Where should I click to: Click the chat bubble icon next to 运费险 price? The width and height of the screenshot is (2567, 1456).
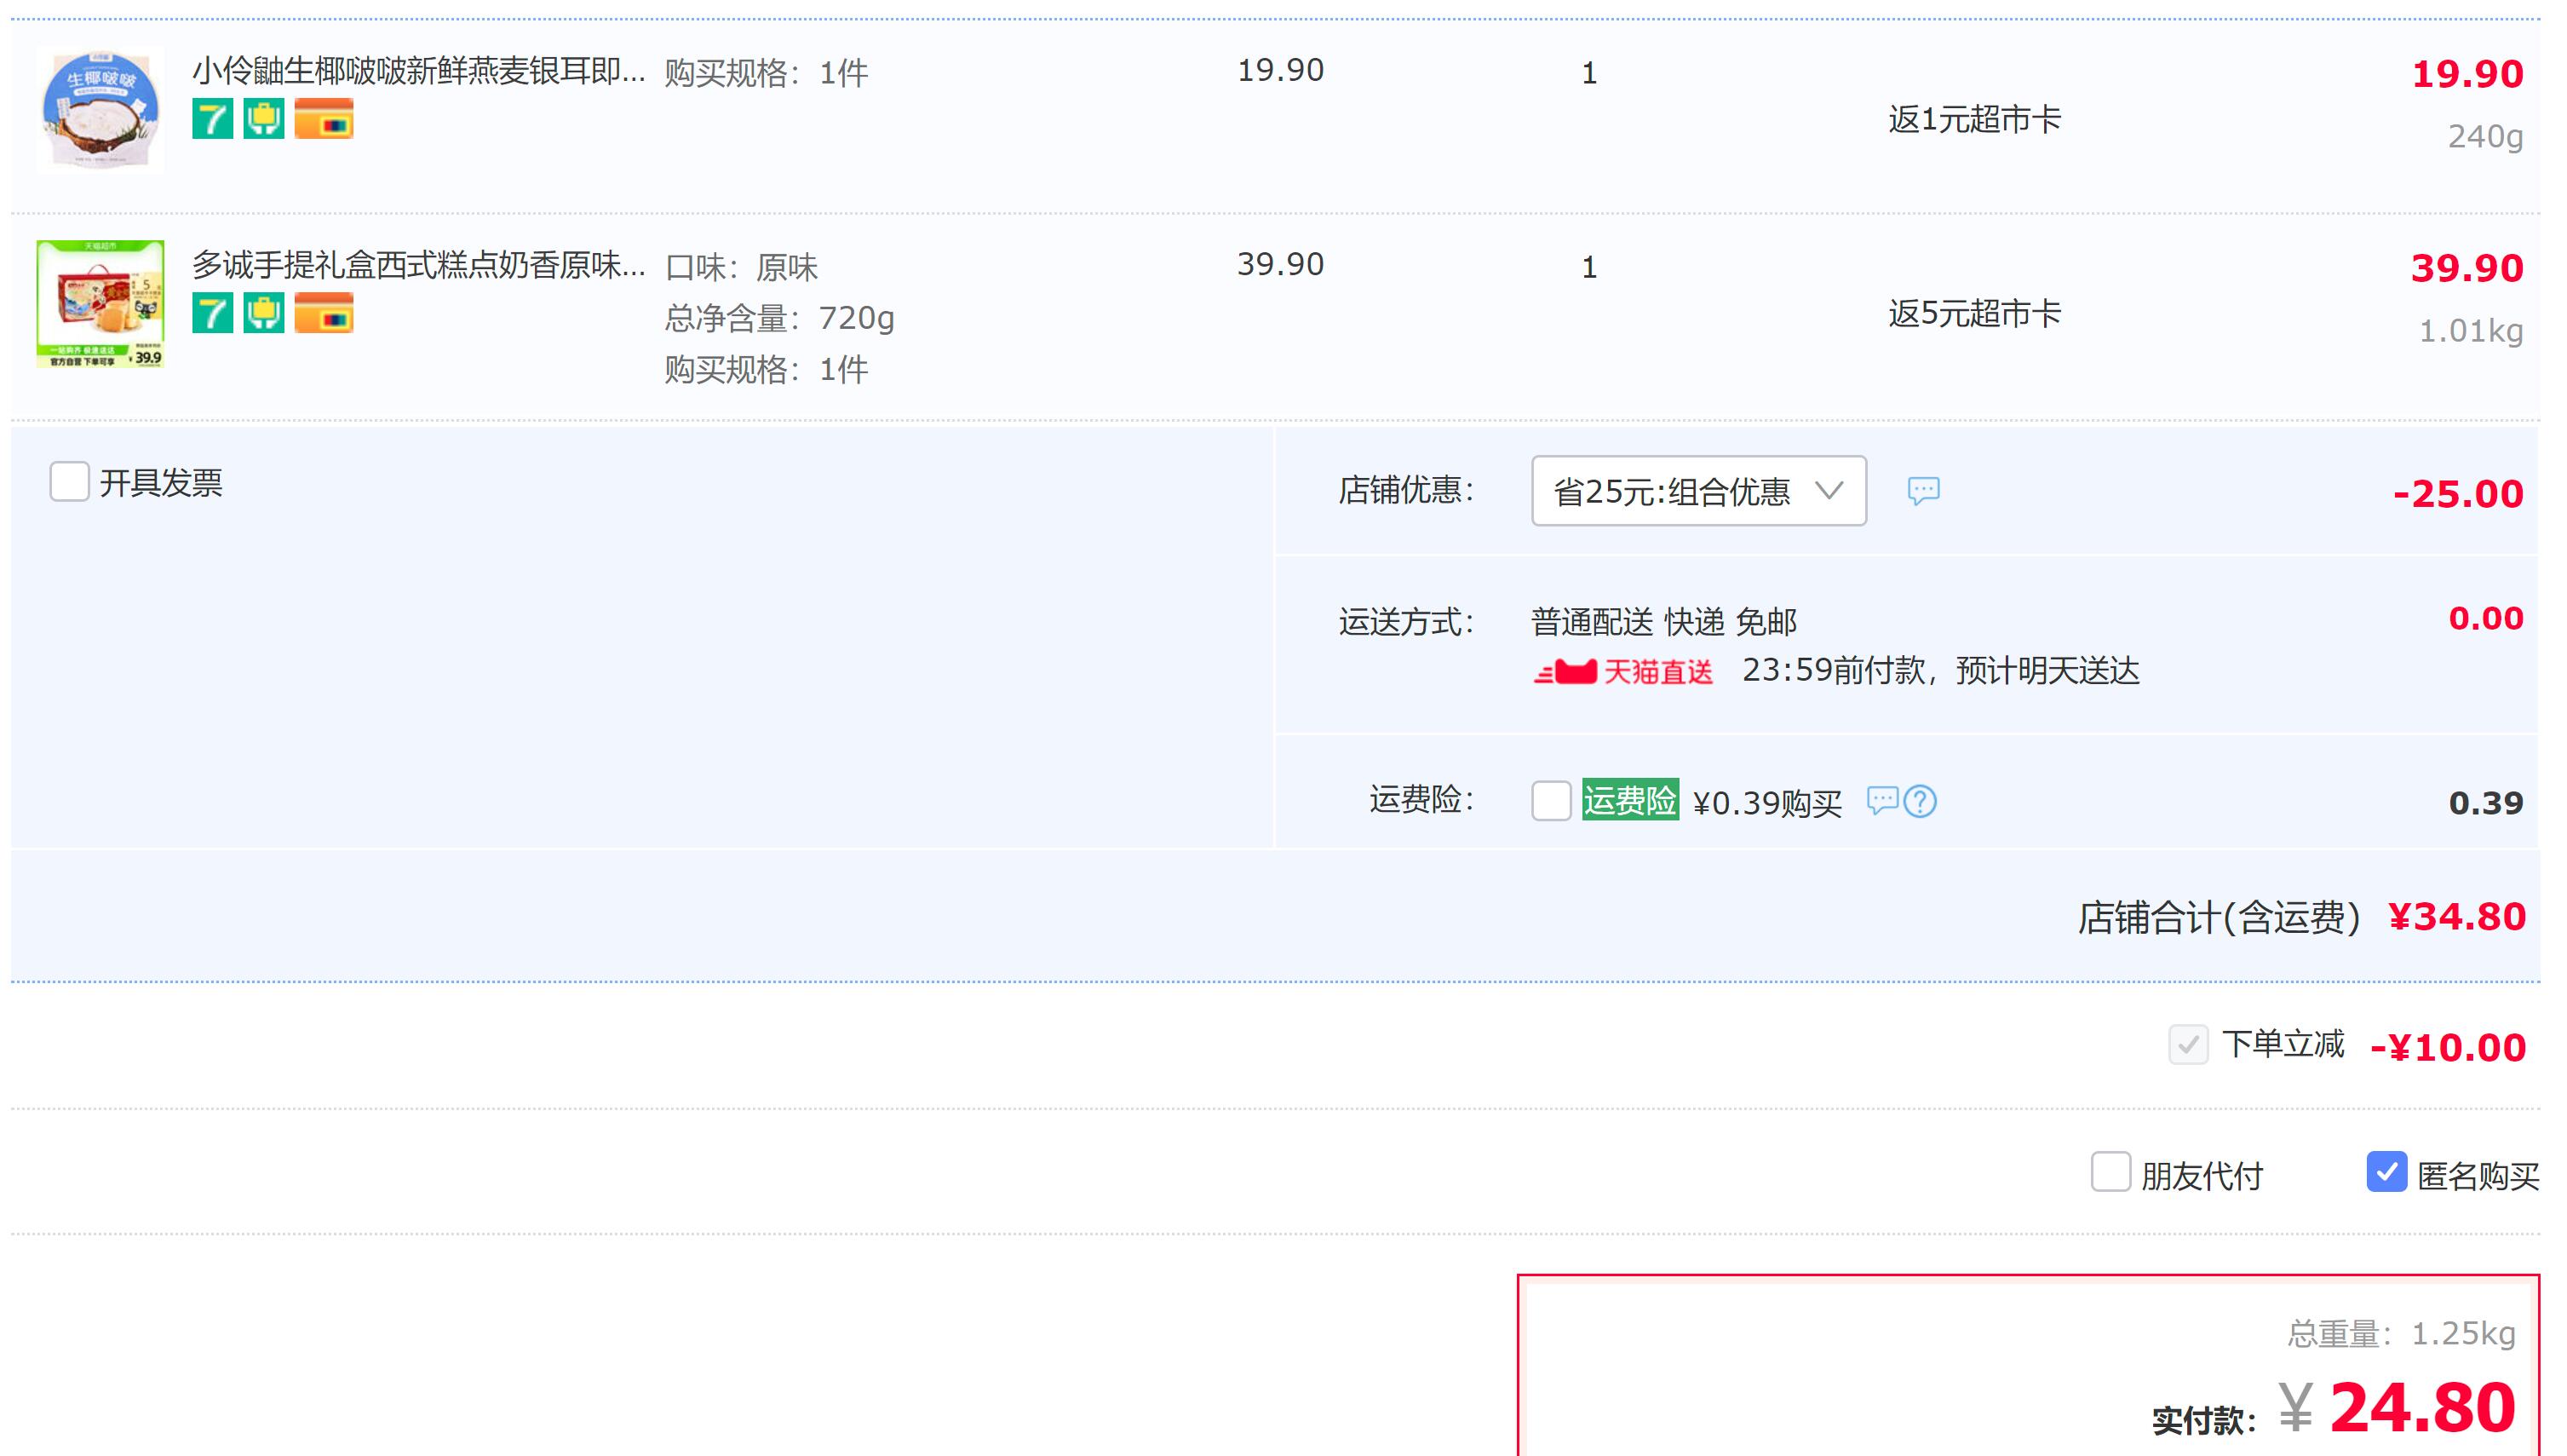pyautogui.click(x=1882, y=801)
